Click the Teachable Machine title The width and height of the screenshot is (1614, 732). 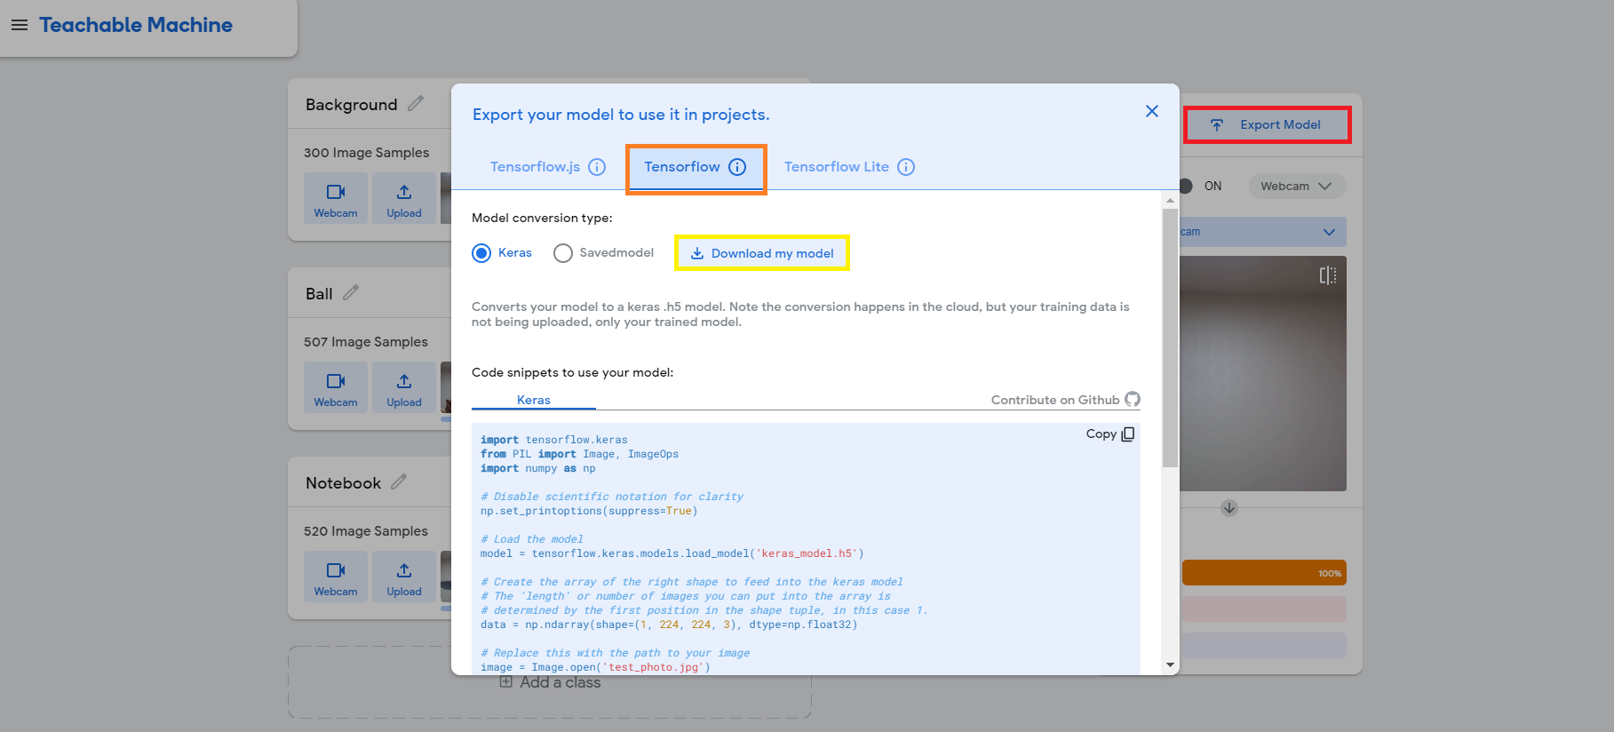coord(136,25)
